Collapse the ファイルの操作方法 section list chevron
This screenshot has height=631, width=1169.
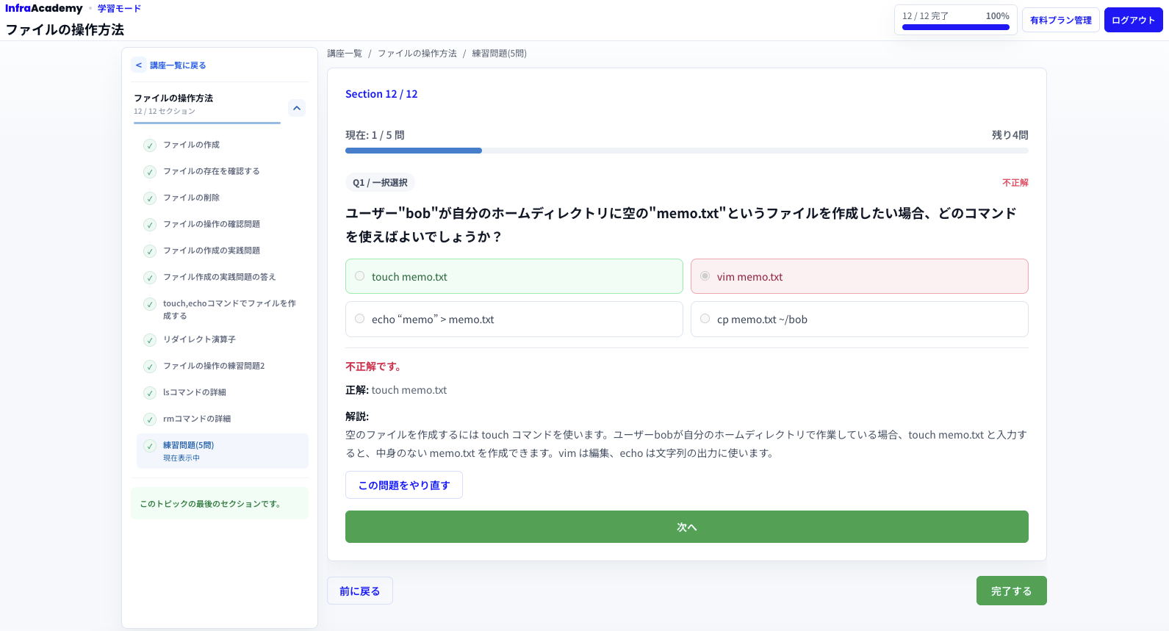click(x=297, y=108)
